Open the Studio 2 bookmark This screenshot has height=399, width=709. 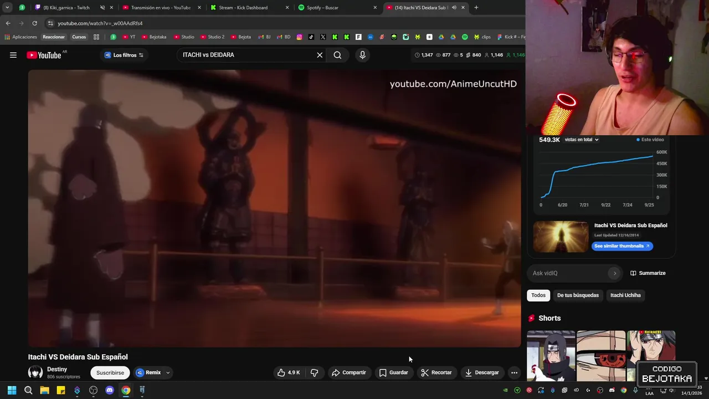coord(212,37)
